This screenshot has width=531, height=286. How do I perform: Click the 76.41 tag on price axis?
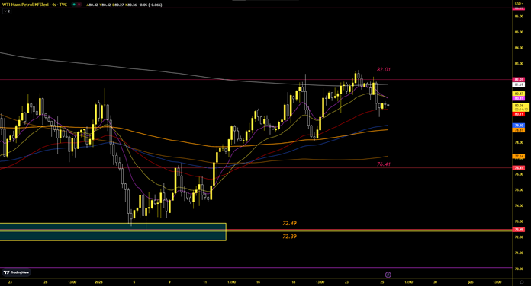pyautogui.click(x=519, y=168)
